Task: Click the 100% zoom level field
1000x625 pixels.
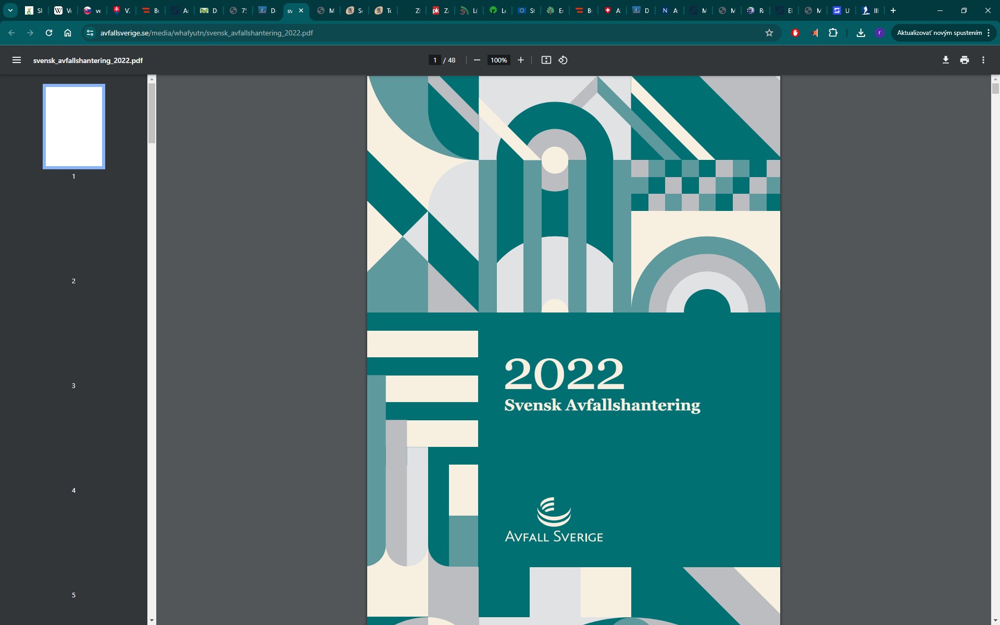Action: point(498,60)
